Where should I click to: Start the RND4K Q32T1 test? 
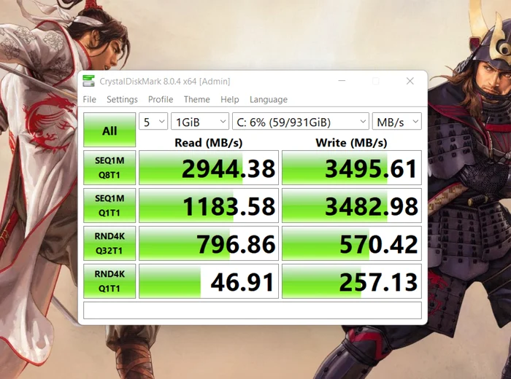point(109,243)
